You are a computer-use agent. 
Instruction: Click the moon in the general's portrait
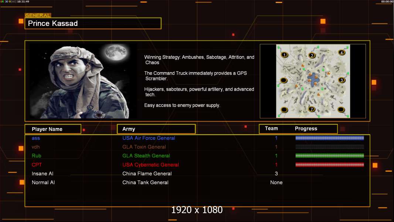coord(116,52)
